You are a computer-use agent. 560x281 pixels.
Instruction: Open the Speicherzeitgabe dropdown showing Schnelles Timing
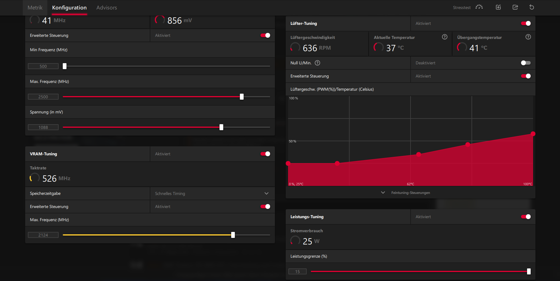212,194
